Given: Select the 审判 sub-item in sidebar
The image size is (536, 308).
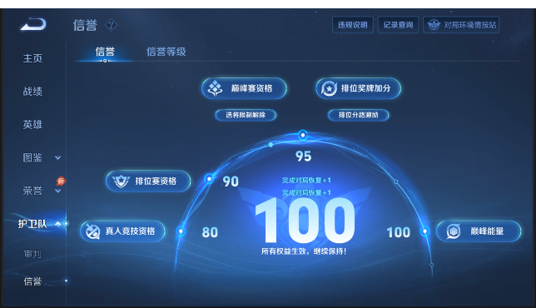Looking at the screenshot, I should (32, 254).
